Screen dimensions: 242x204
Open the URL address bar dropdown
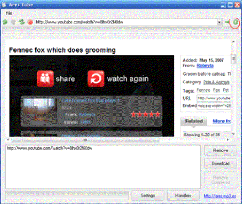pos(219,22)
